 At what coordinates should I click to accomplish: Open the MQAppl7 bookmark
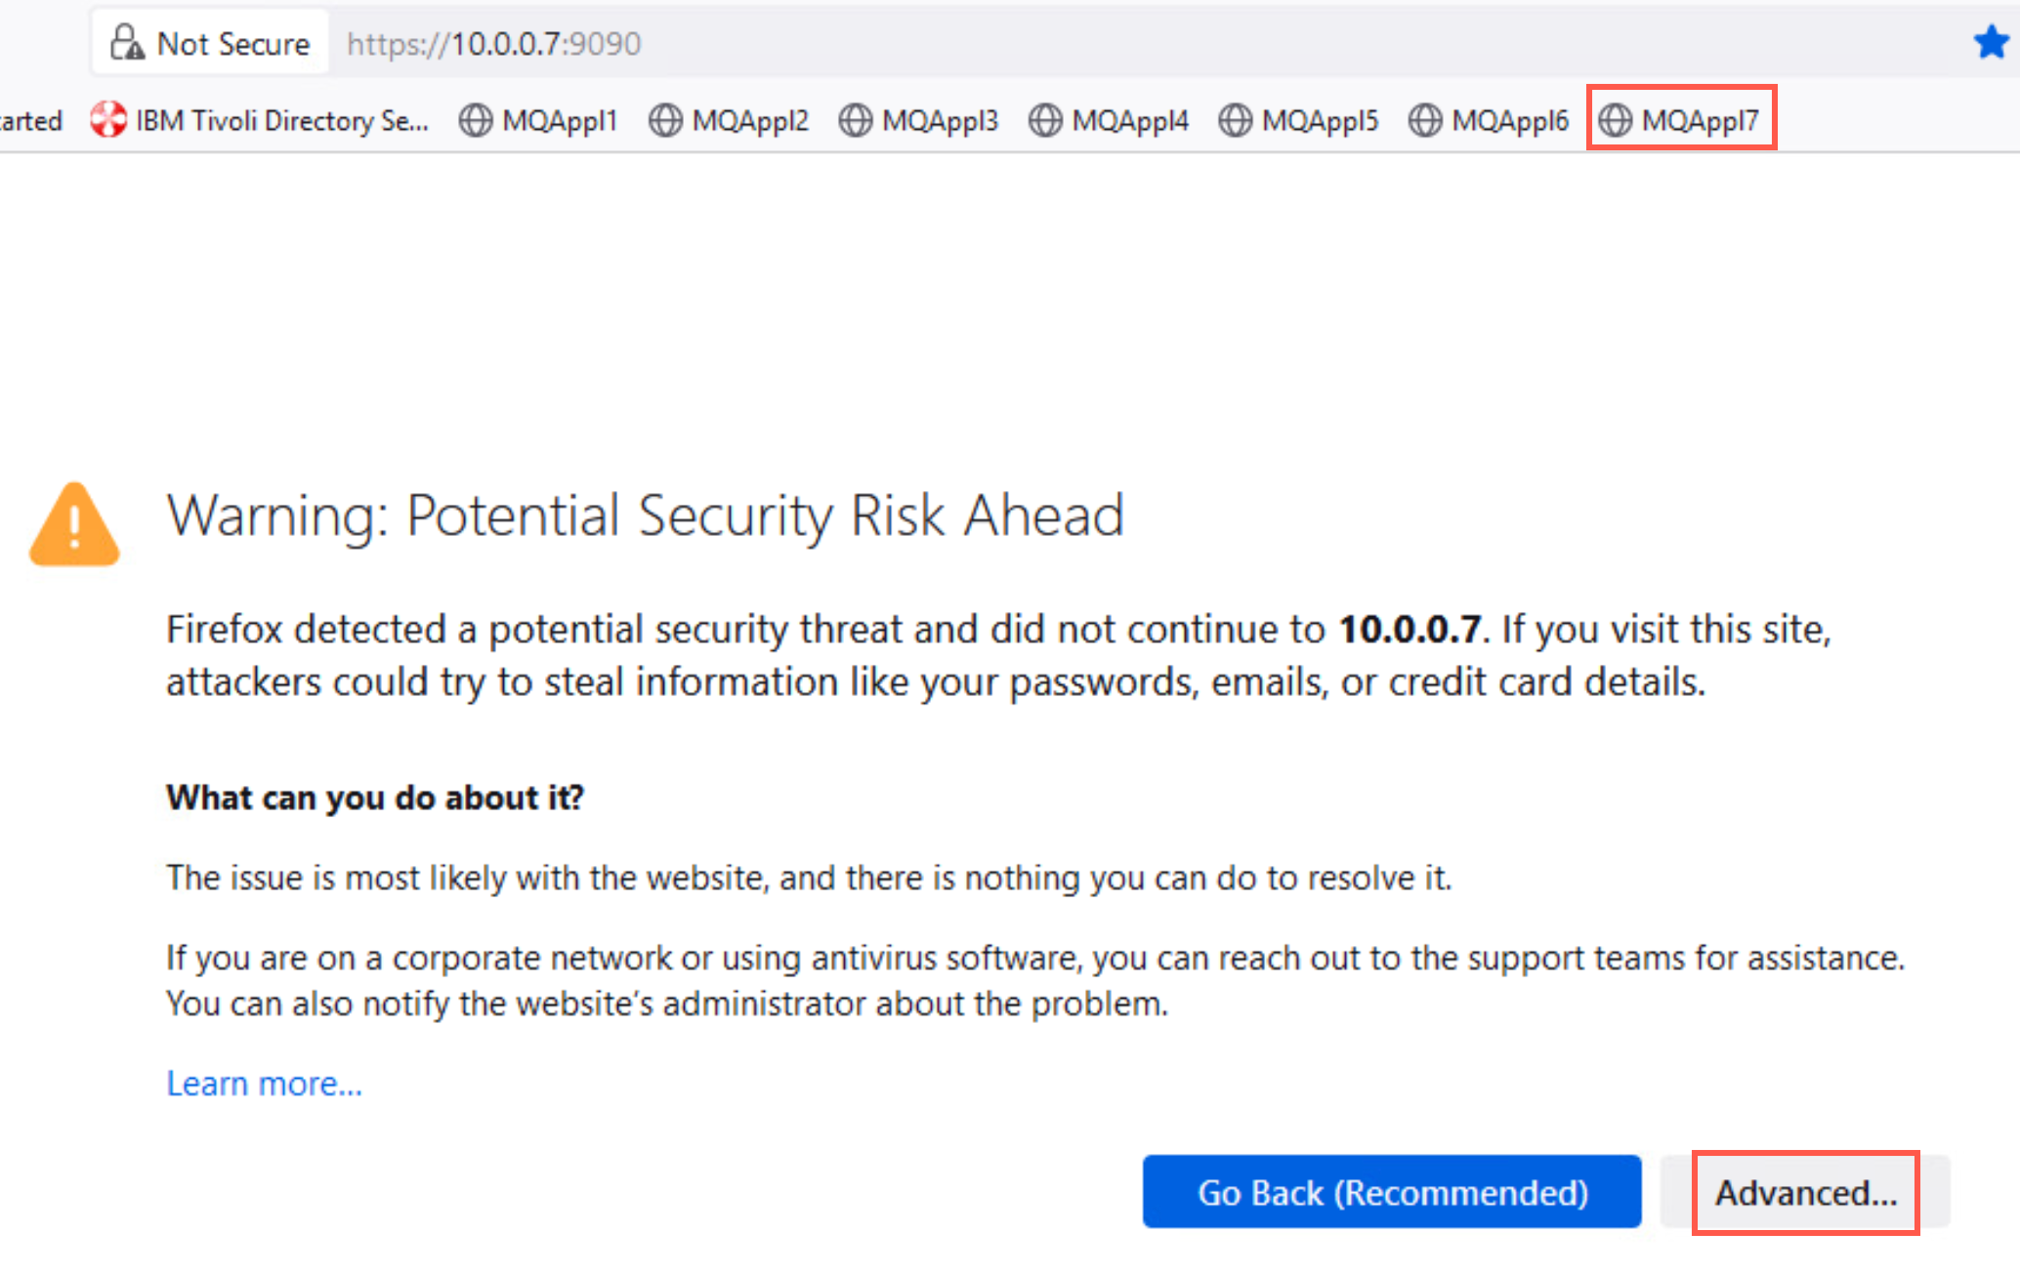point(1680,120)
